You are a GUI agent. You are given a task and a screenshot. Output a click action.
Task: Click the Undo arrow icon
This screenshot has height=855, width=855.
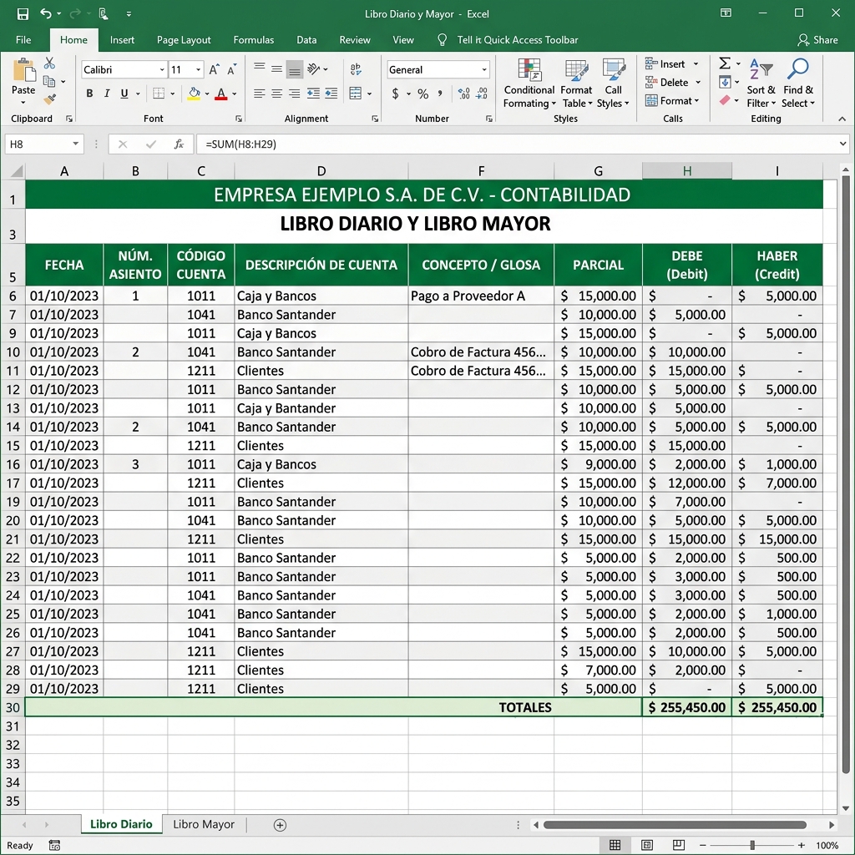pos(46,13)
